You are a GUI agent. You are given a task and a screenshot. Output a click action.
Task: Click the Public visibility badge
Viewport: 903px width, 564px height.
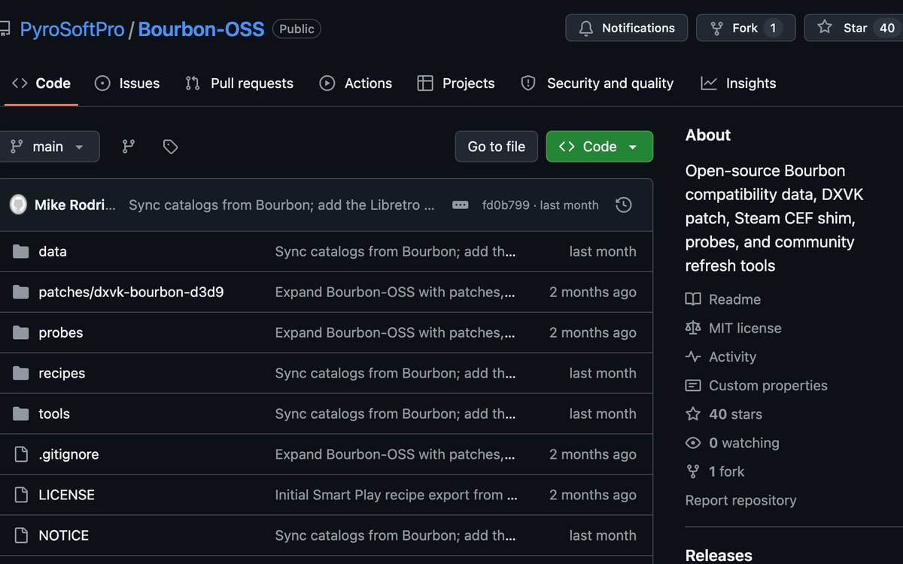(x=296, y=29)
